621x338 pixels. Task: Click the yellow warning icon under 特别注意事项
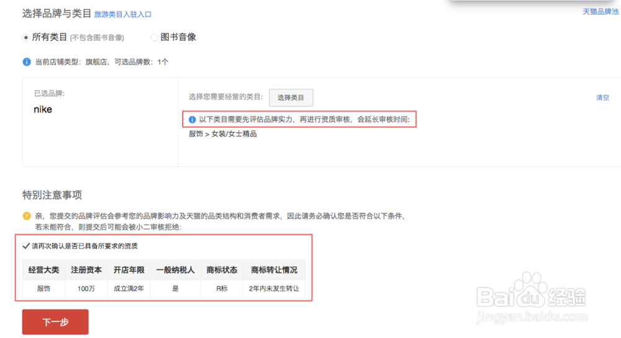point(27,216)
